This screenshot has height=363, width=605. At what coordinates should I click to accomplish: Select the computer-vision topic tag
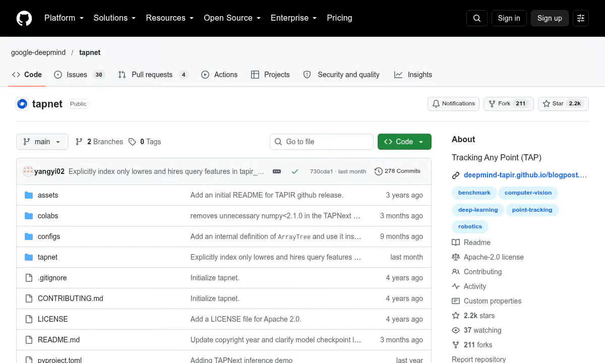coord(528,193)
